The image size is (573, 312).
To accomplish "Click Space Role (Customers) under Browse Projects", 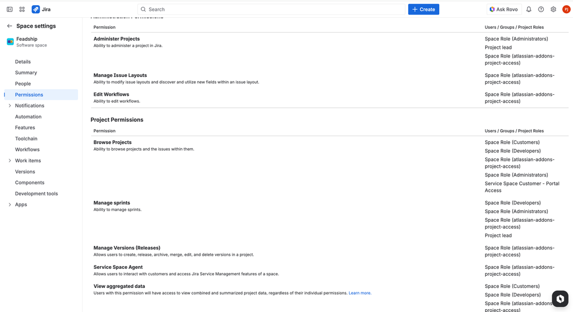I will [x=512, y=142].
